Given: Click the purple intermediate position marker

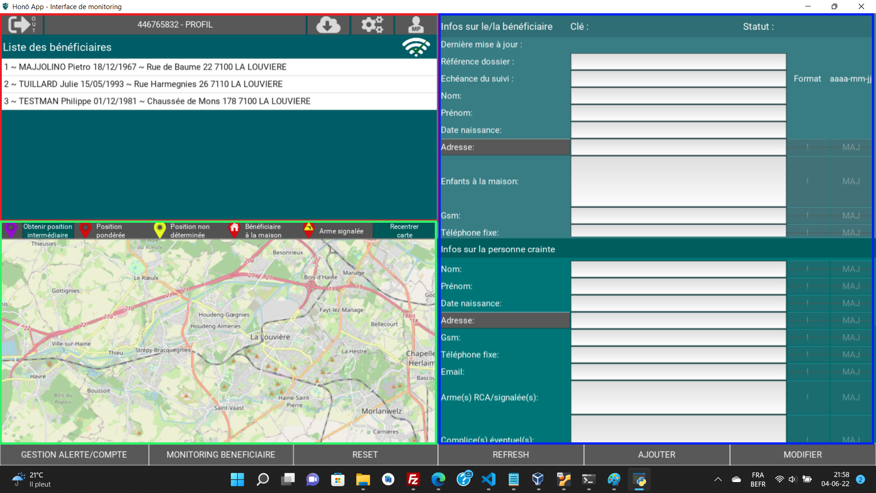Looking at the screenshot, I should coord(11,230).
